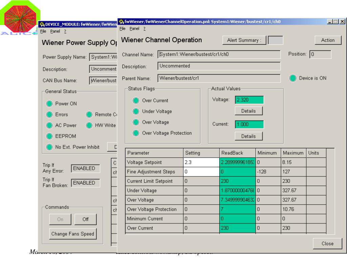Click the Power Supply Name field

[103, 57]
